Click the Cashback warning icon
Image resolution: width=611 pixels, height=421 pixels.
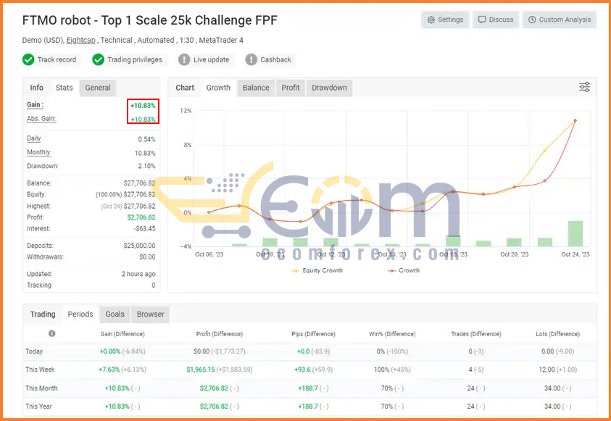coord(251,59)
